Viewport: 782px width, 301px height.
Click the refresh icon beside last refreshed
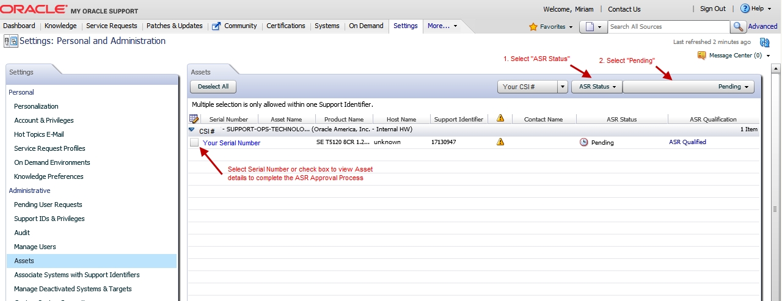(764, 42)
